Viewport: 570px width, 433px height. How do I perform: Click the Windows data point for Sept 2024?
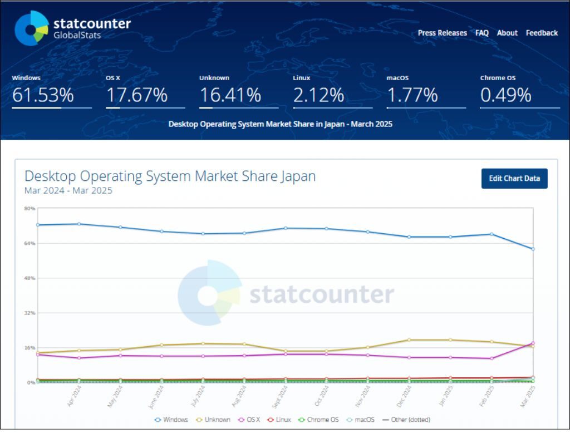[x=286, y=228]
